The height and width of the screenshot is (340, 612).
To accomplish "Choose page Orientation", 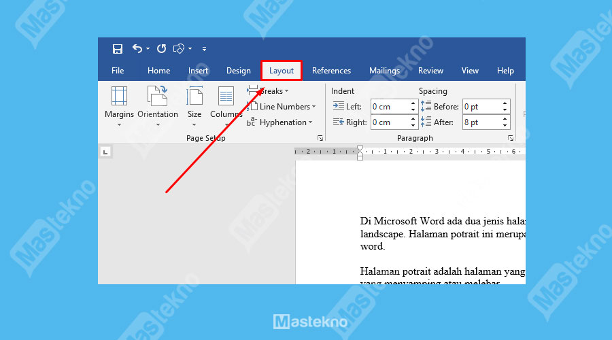I will click(x=158, y=107).
